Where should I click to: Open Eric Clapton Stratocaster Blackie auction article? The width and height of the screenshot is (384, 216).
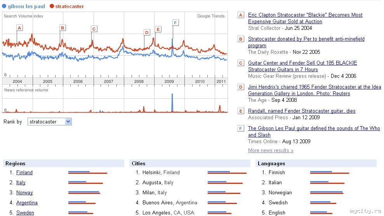(305, 18)
